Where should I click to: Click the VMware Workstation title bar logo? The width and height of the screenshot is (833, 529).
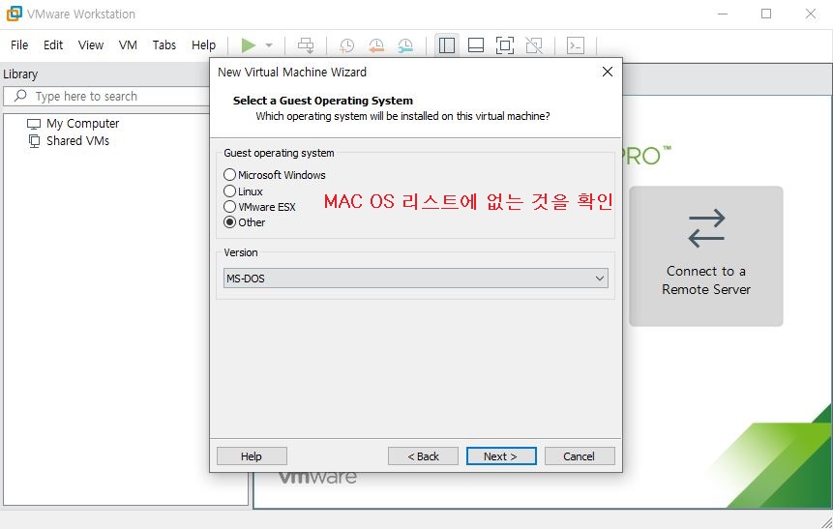(14, 14)
